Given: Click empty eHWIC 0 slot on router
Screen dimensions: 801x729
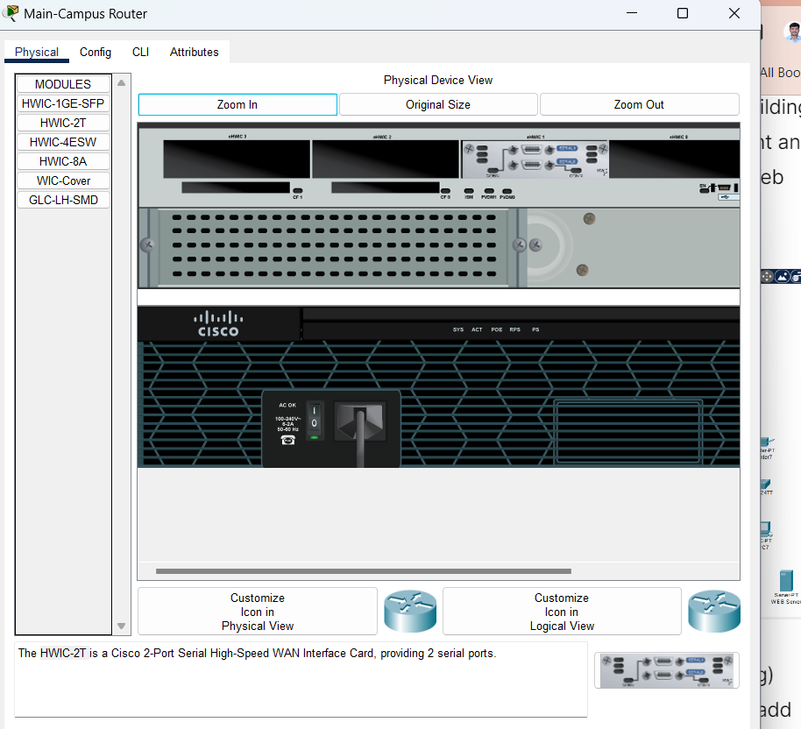Looking at the screenshot, I should [674, 159].
